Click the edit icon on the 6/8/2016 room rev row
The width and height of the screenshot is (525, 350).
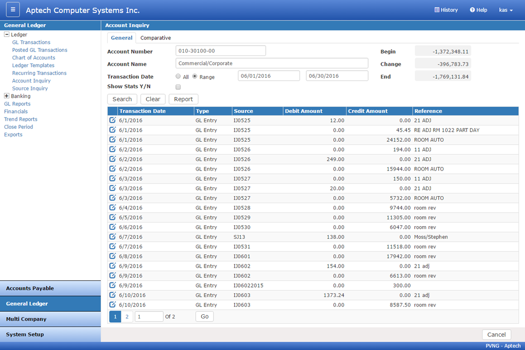pyautogui.click(x=112, y=256)
